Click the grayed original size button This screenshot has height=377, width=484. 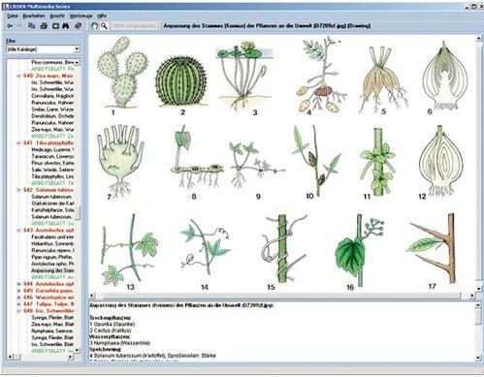point(134,26)
